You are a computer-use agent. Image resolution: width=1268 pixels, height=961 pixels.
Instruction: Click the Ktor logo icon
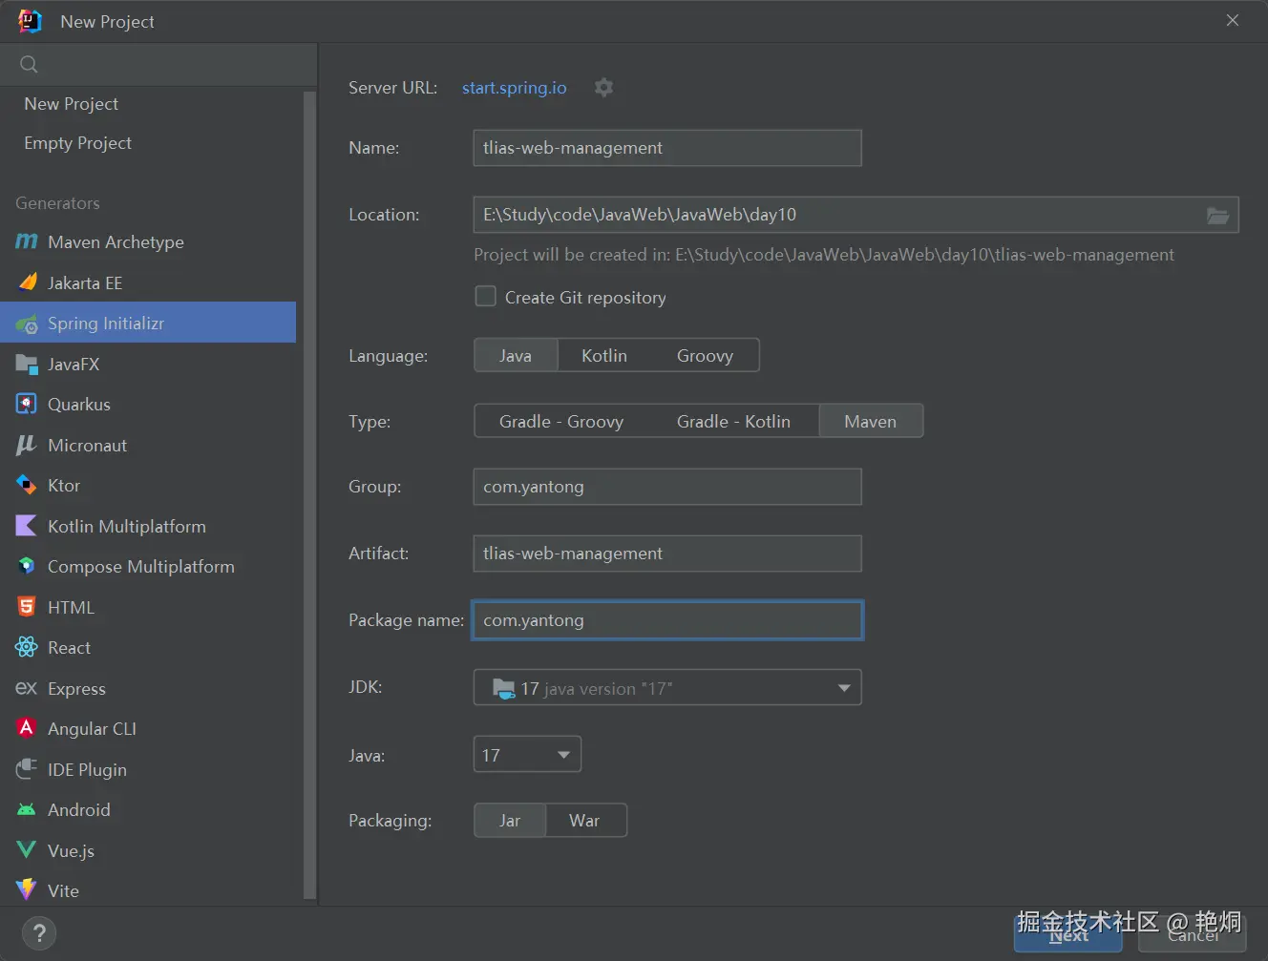tap(27, 486)
